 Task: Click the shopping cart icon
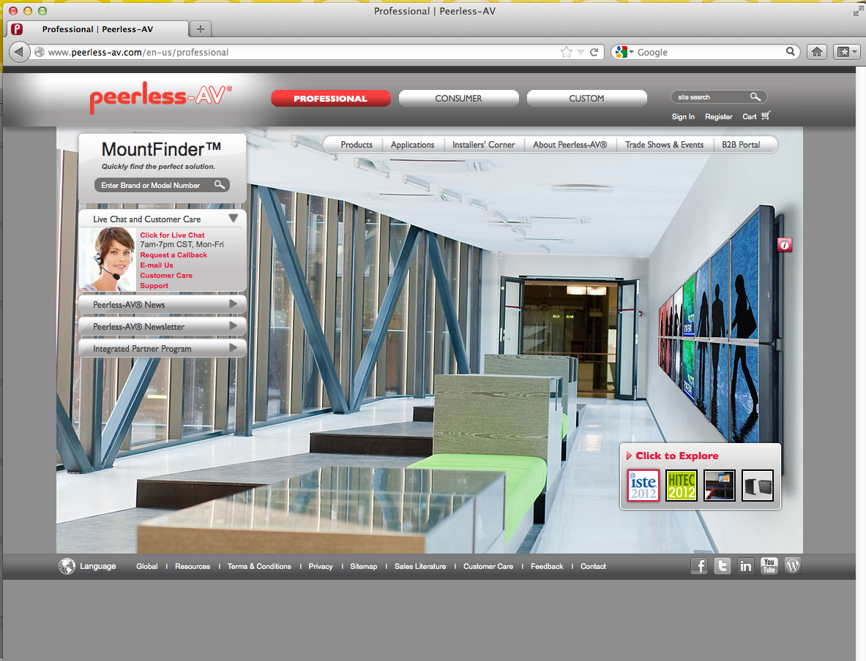(766, 116)
